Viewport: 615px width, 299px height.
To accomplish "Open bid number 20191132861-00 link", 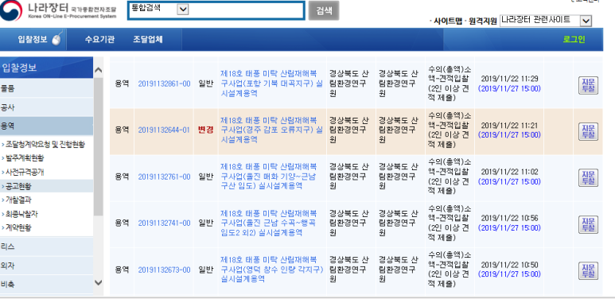I will tap(164, 83).
